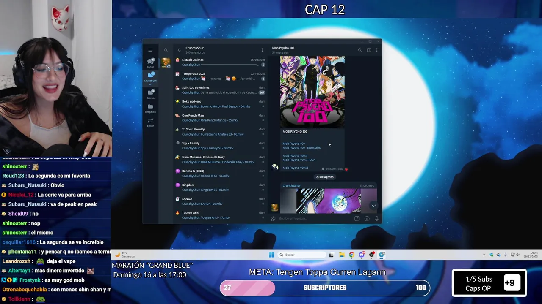Image resolution: width=542 pixels, height=304 pixels.
Task: Click the search icon above the chat list
Action: point(166,50)
